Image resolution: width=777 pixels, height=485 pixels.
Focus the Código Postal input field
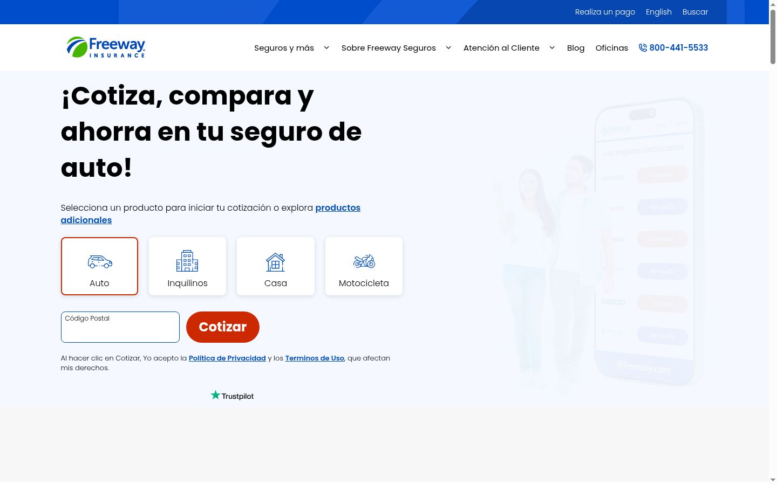pyautogui.click(x=120, y=327)
